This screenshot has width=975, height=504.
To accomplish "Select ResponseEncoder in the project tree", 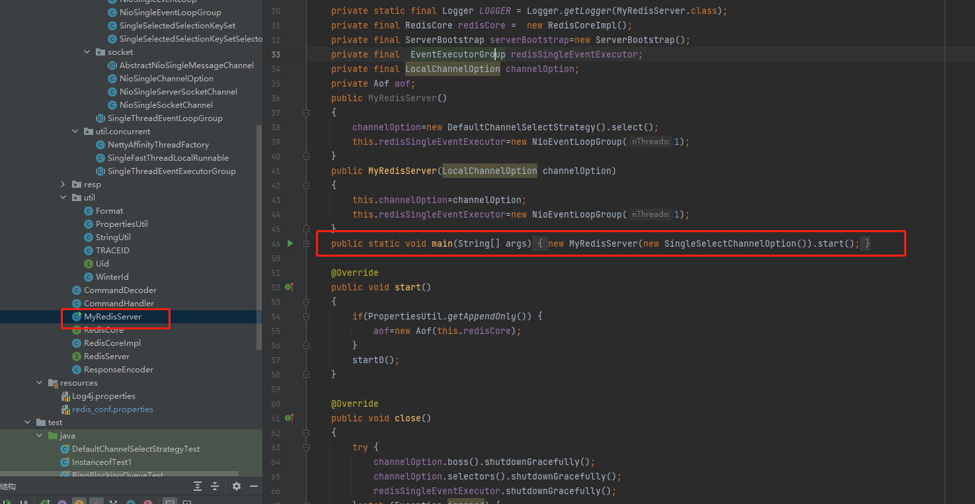I will 118,370.
